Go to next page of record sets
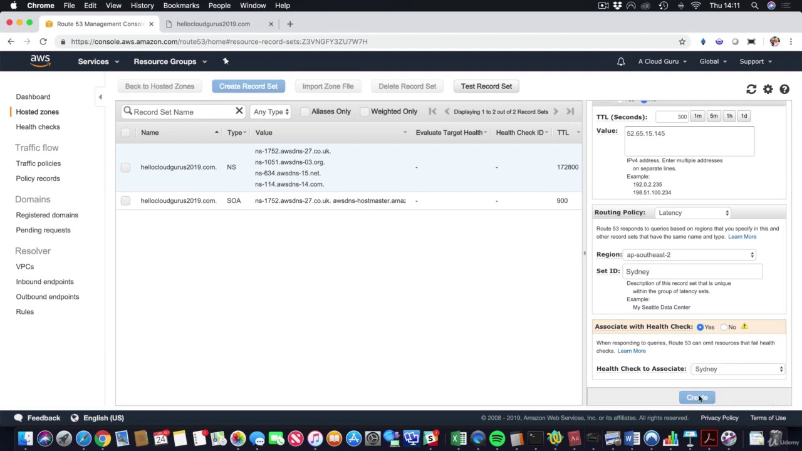This screenshot has width=802, height=451. pyautogui.click(x=555, y=111)
